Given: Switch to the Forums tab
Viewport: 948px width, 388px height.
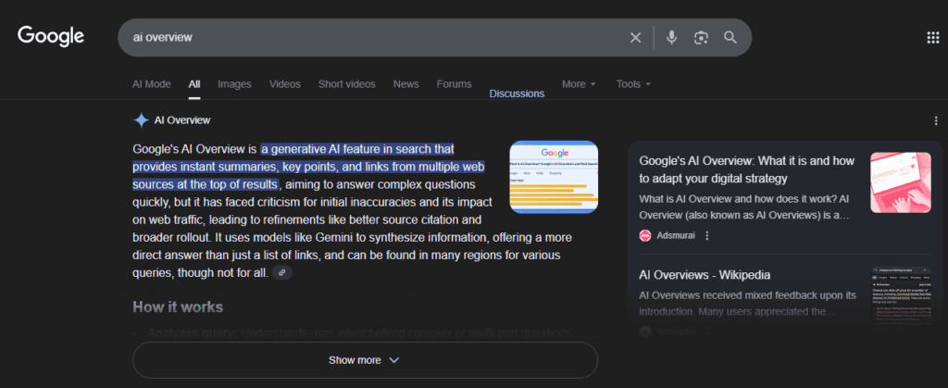Looking at the screenshot, I should point(454,84).
